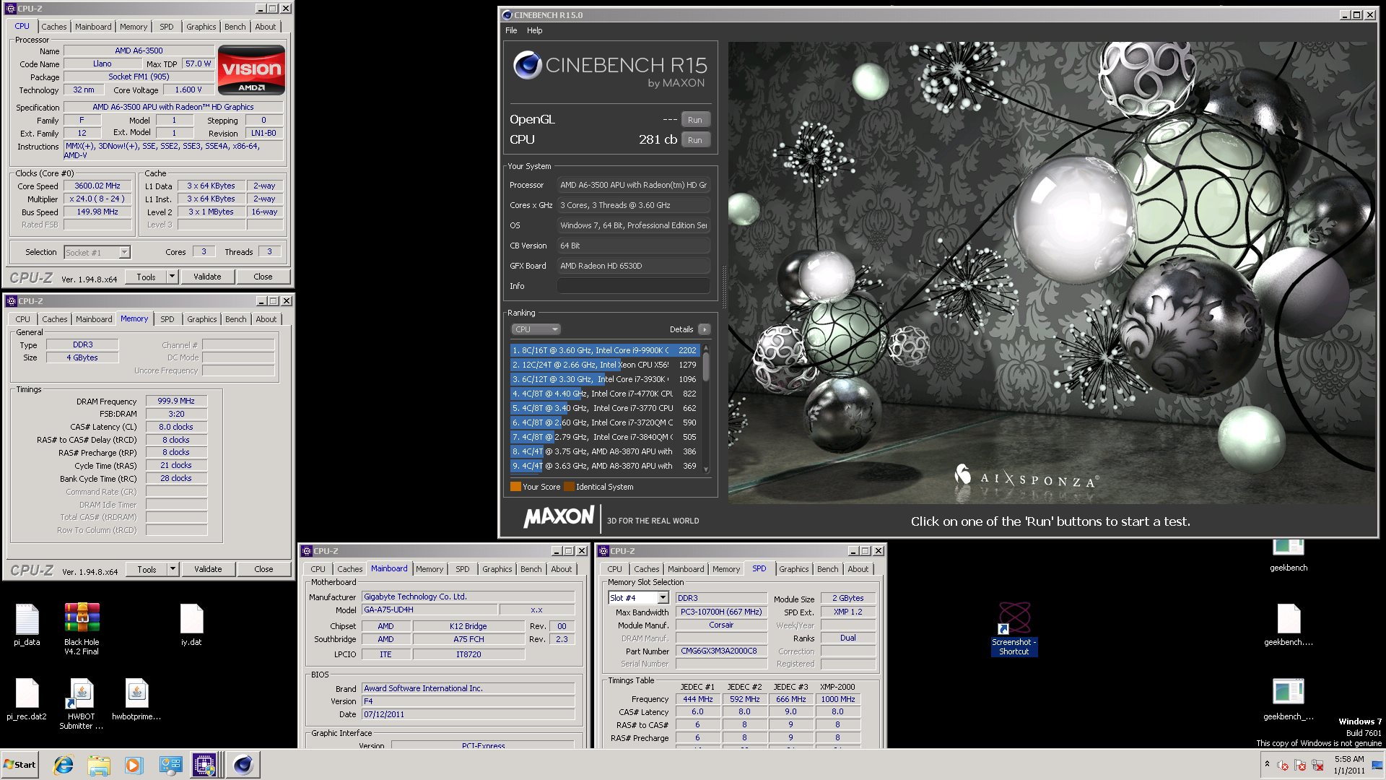Image resolution: width=1386 pixels, height=780 pixels.
Task: Open the Ranking CPU dropdown in Cinebench
Action: click(x=536, y=329)
